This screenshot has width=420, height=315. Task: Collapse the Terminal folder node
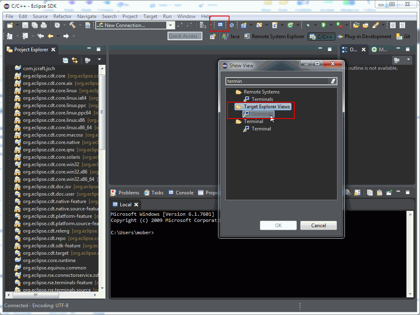tap(232, 121)
